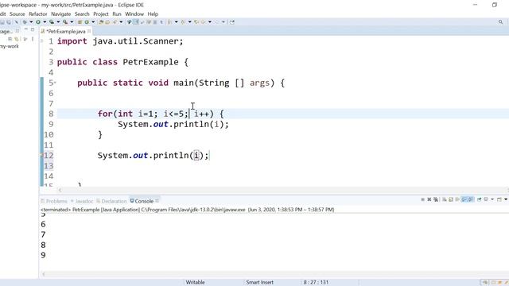509x286 pixels.
Task: Open dropdown arrow next to New Java Class
Action: point(93,22)
